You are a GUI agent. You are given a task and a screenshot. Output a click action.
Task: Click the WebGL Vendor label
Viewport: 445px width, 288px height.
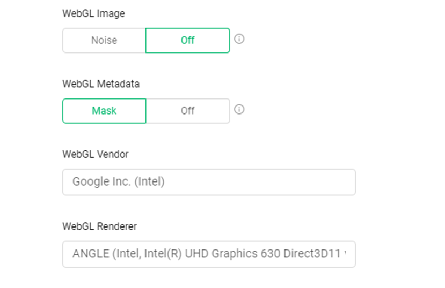point(96,154)
